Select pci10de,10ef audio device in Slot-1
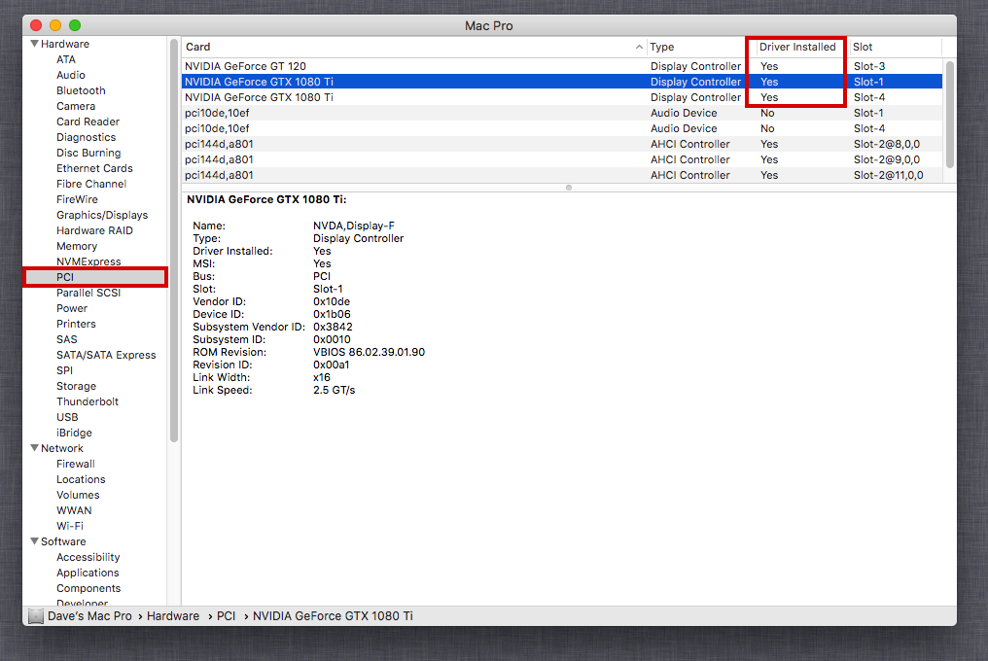The image size is (988, 661). click(x=562, y=113)
